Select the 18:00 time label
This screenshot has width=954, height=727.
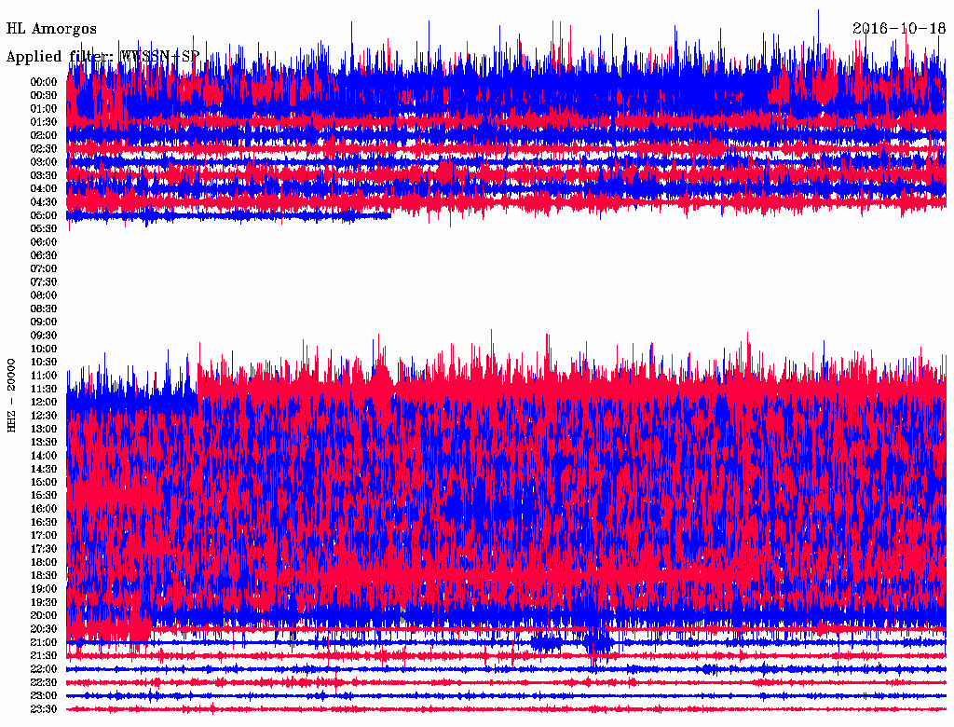click(44, 562)
